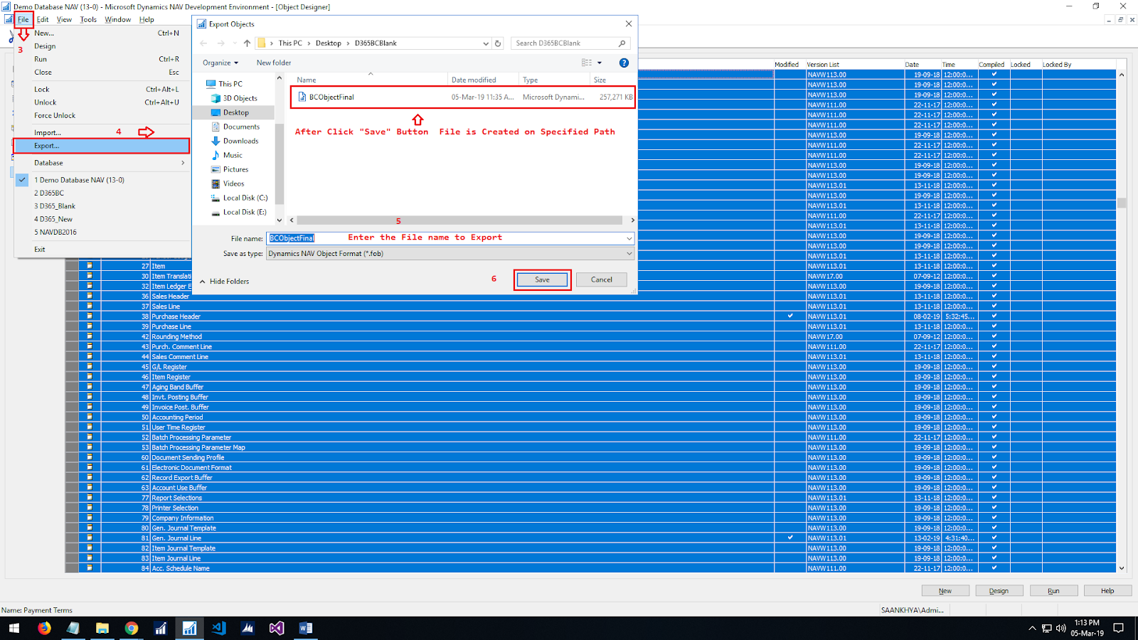
Task: Open Visual Studio from the taskbar
Action: (277, 628)
